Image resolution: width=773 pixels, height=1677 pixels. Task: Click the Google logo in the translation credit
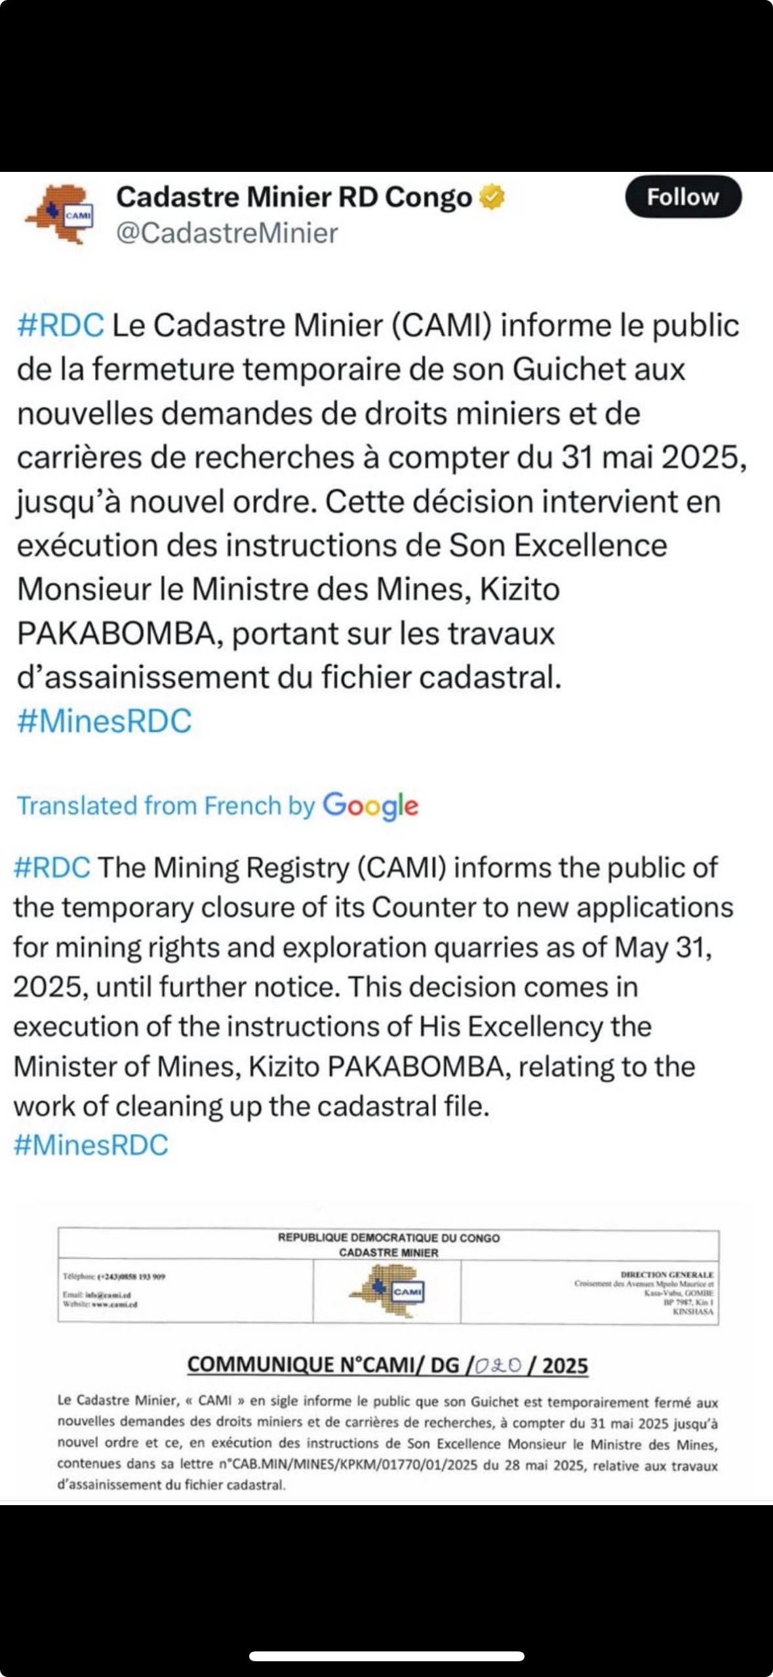370,806
